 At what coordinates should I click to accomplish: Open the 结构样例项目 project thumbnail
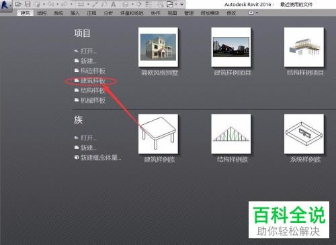[x=304, y=47]
